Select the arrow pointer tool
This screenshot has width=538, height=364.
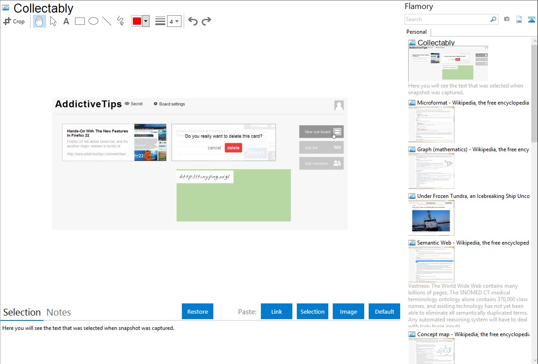click(53, 21)
